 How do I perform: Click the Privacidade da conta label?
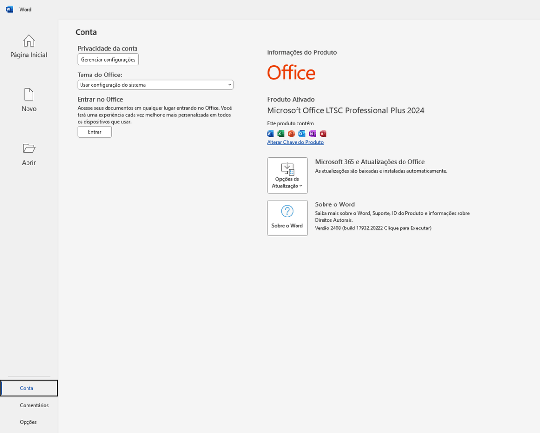tap(108, 48)
